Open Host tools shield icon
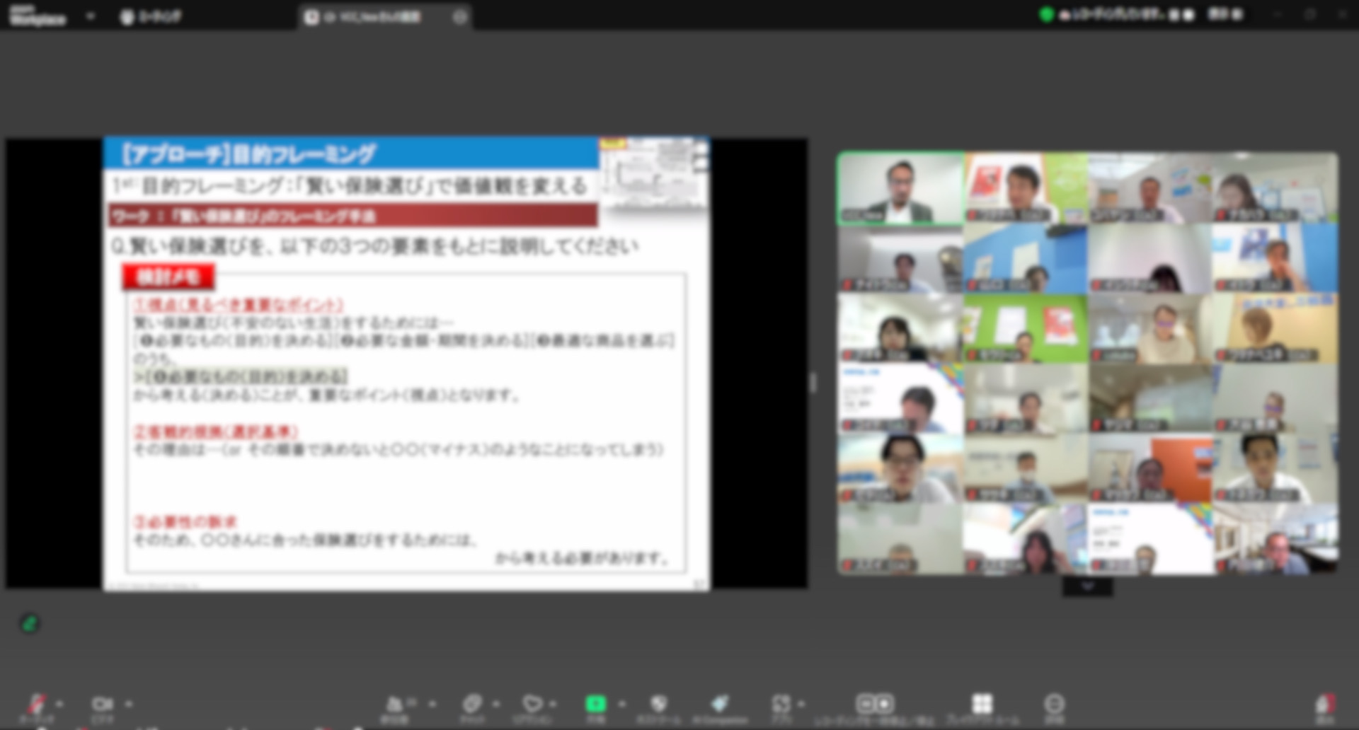Image resolution: width=1359 pixels, height=730 pixels. 659,705
